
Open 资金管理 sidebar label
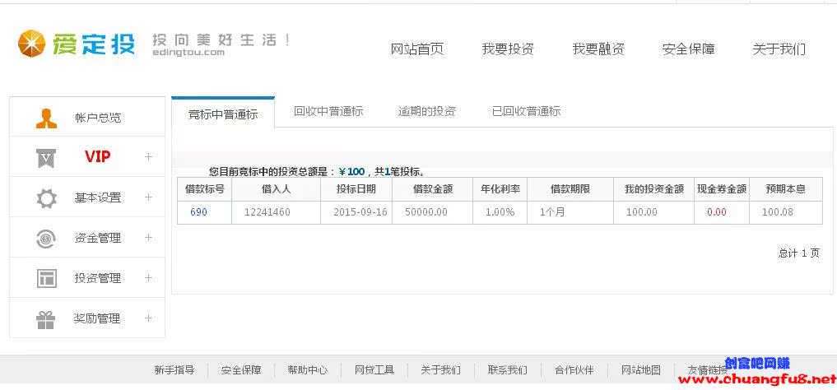98,238
